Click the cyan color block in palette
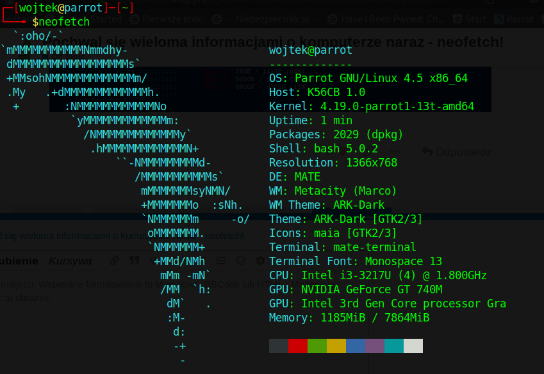544x374 pixels. (x=394, y=346)
